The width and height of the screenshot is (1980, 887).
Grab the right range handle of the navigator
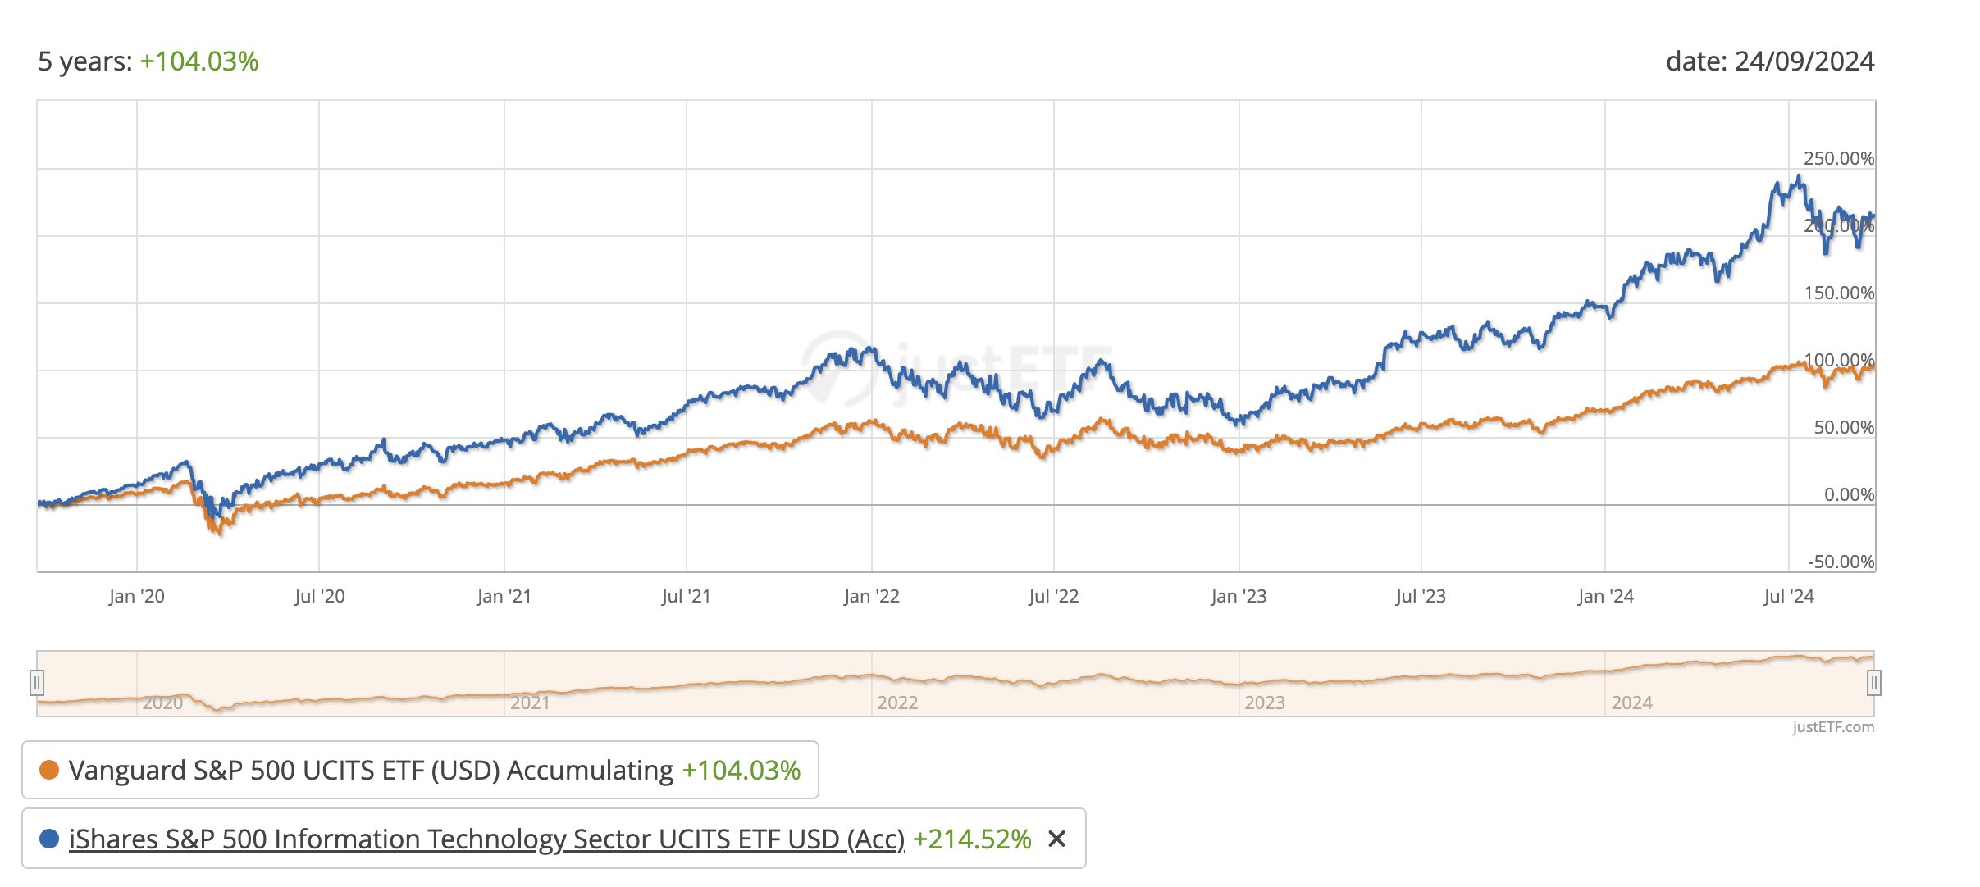point(1873,682)
